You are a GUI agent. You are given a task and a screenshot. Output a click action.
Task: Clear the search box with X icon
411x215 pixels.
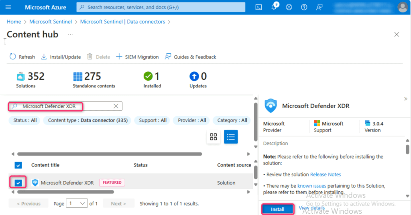(116, 106)
